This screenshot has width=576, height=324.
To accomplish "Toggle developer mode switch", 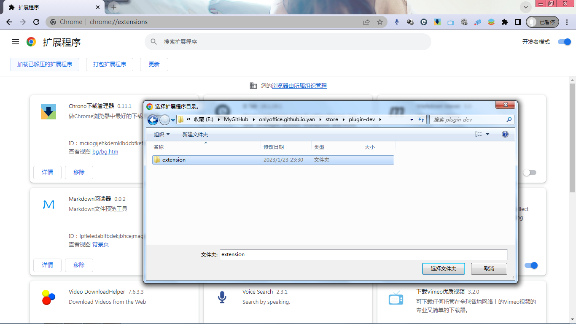I will (564, 42).
